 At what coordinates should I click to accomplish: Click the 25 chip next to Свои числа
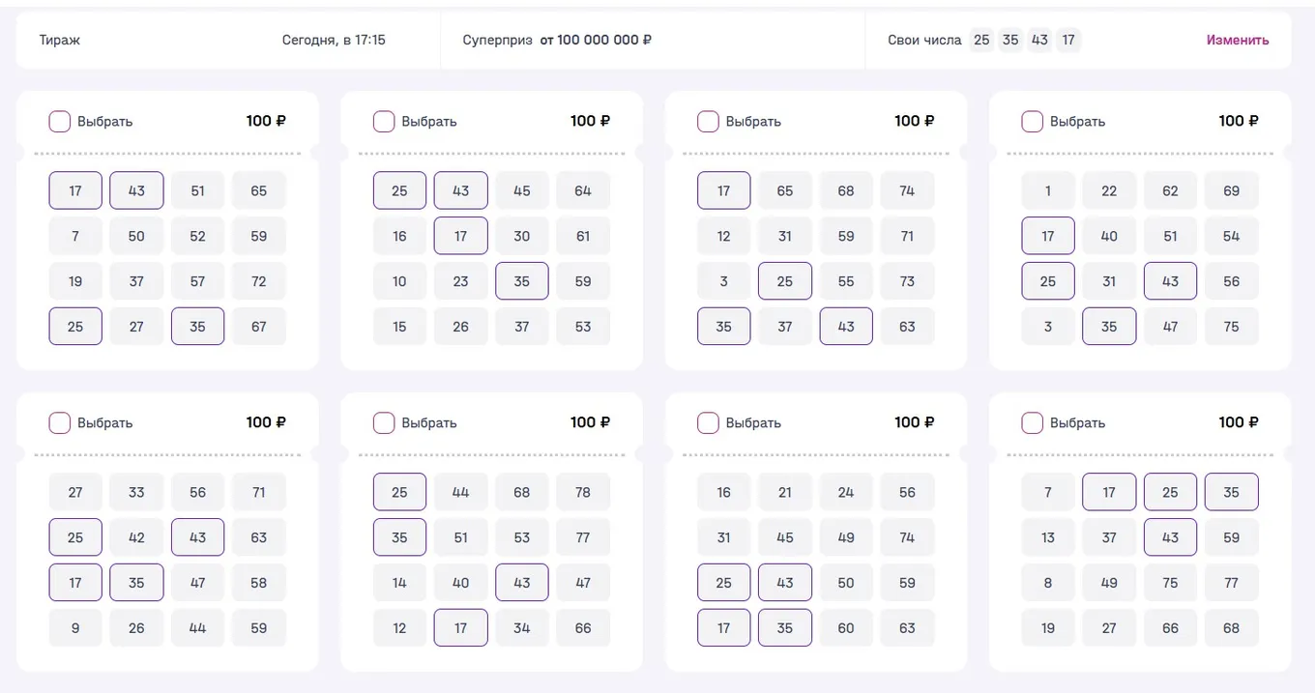981,40
